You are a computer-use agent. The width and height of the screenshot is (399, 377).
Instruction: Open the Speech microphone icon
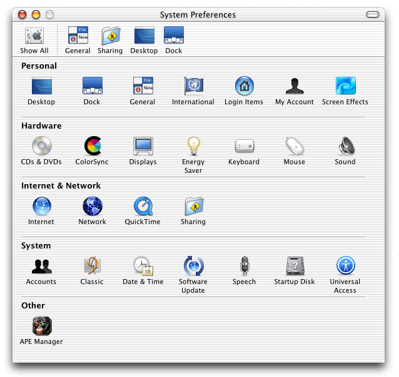point(244,266)
